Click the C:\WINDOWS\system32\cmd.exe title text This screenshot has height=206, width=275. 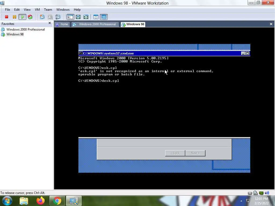click(108, 53)
